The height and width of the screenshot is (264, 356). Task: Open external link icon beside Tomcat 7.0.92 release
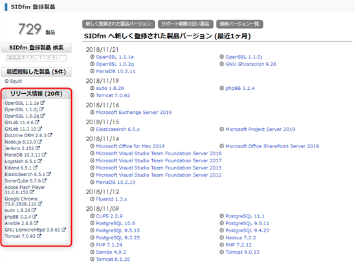point(39,236)
